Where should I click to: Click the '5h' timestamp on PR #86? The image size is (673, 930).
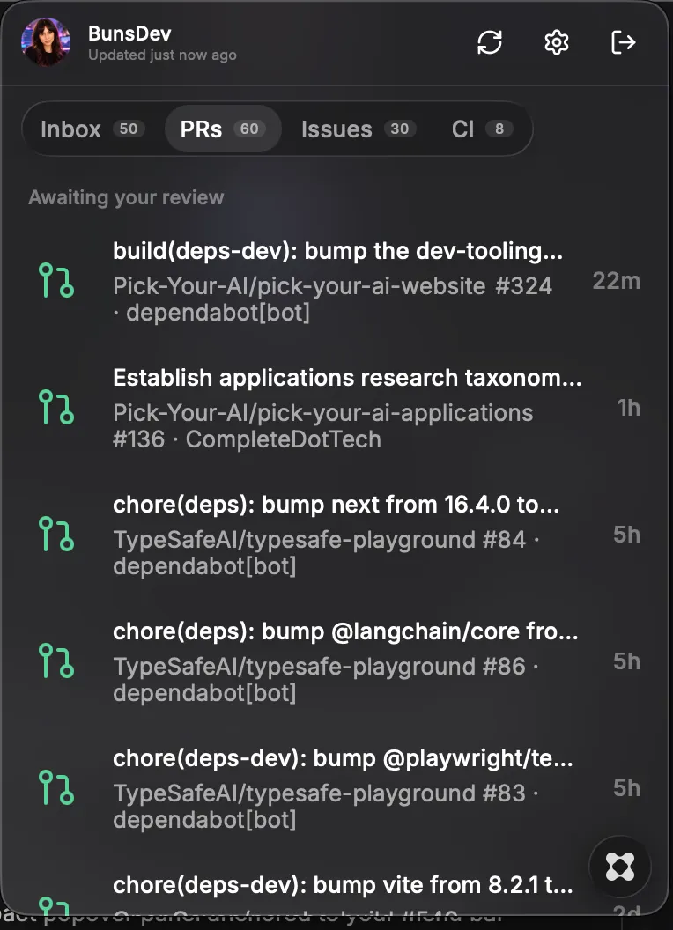coord(626,662)
